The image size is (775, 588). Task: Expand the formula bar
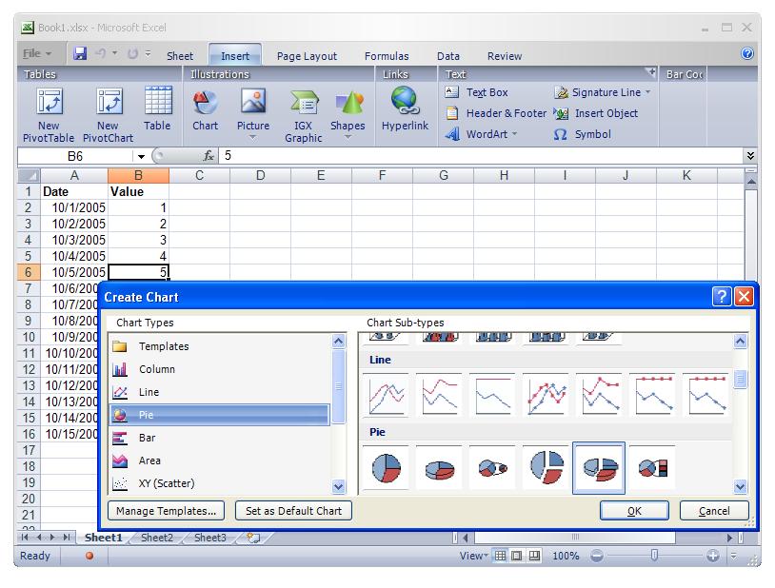(x=750, y=156)
